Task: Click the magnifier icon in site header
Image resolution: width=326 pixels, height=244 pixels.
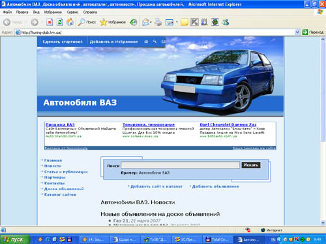Action: click(155, 41)
